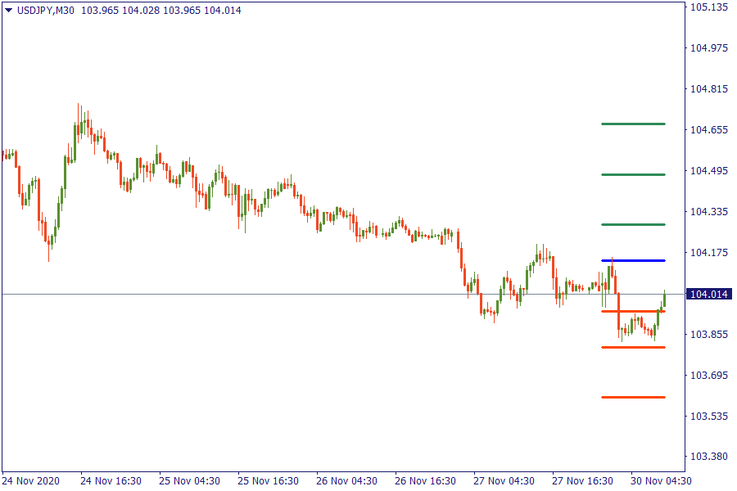Click the 30 Nov 04:30 time label
737x491 pixels.
(661, 480)
